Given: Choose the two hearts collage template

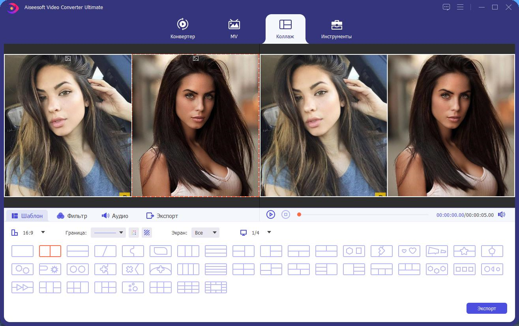Looking at the screenshot, I should click(409, 251).
